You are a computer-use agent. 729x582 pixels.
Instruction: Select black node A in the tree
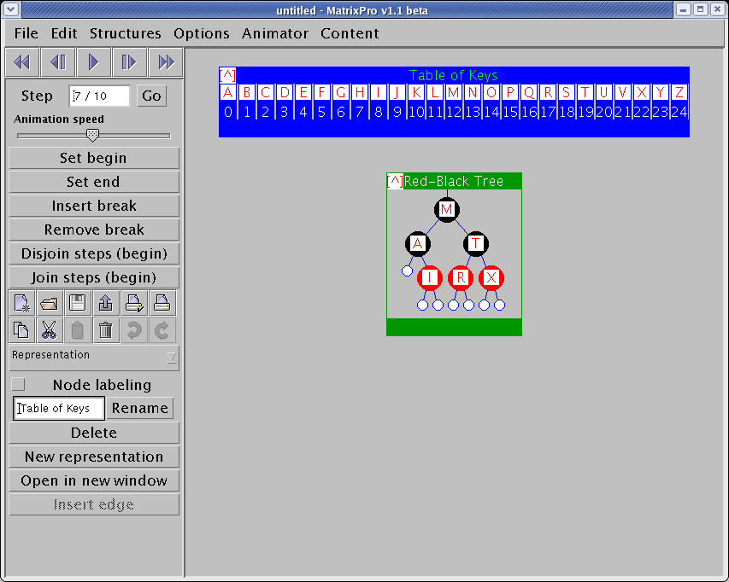[418, 244]
